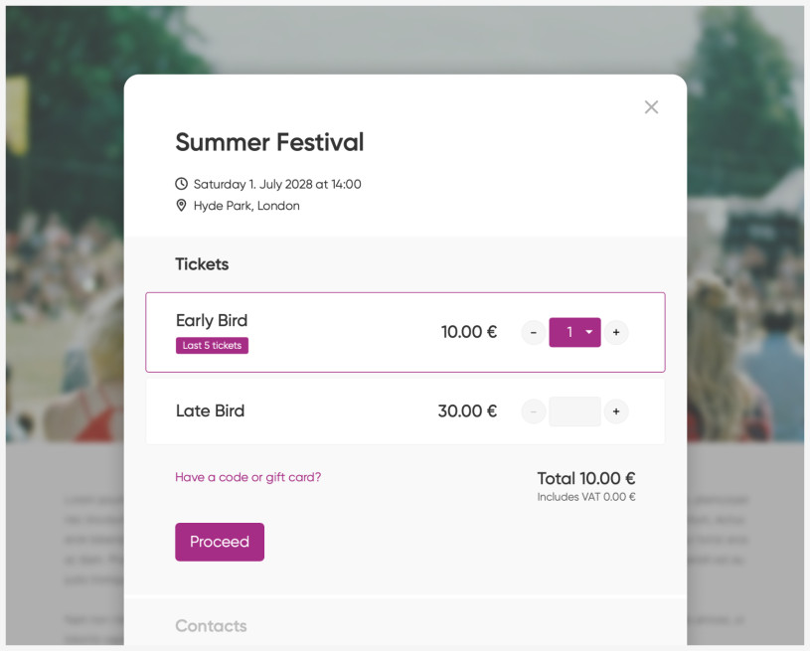
Task: Click the Tickets section heading
Action: coord(202,264)
